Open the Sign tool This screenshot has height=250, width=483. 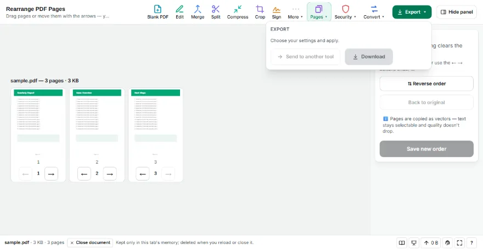point(276,12)
